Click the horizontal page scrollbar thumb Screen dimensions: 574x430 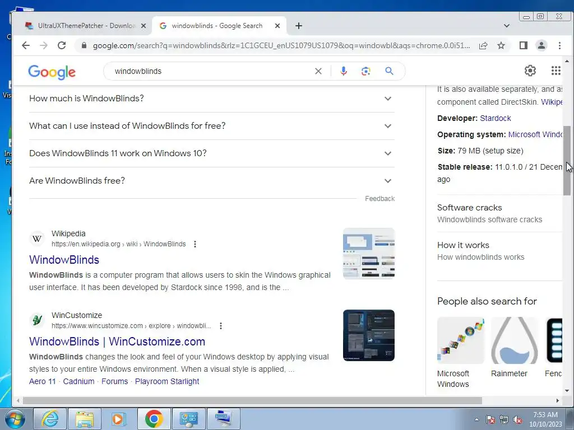tap(252, 401)
